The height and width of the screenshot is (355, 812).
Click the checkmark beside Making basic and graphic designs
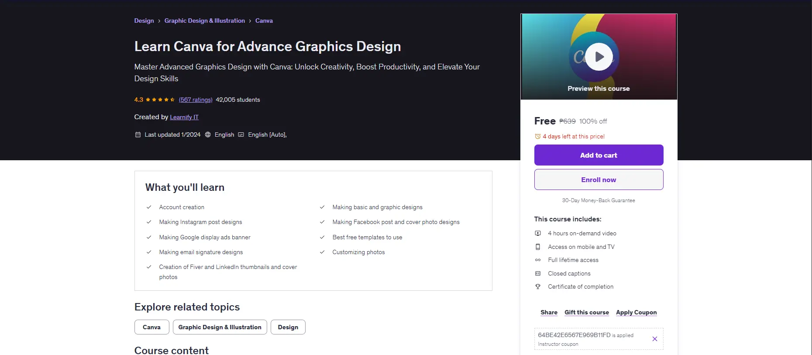pos(322,207)
